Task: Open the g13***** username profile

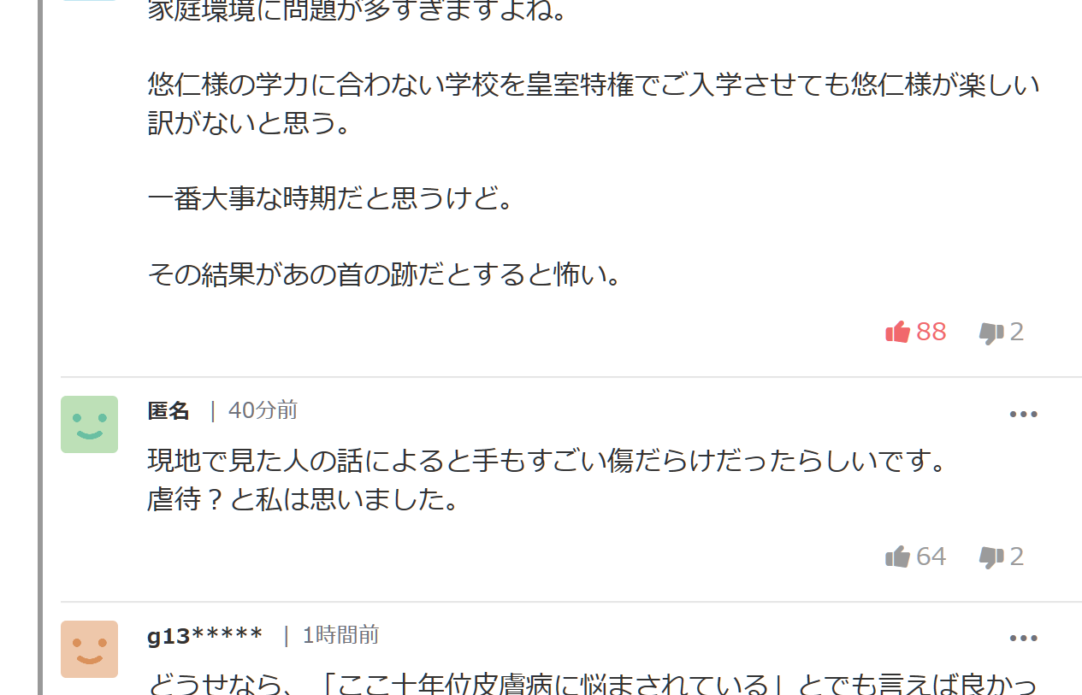Action: click(205, 635)
